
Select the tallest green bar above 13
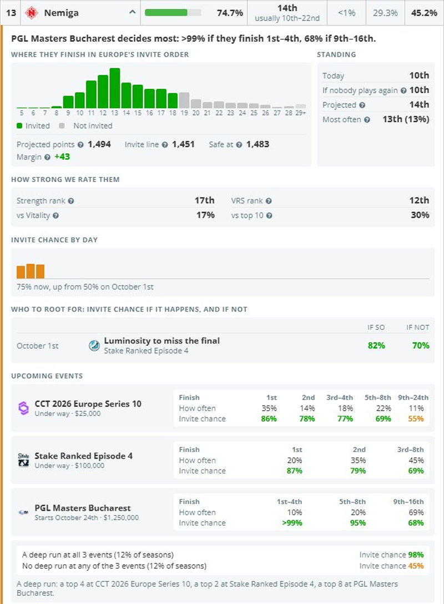[115, 88]
